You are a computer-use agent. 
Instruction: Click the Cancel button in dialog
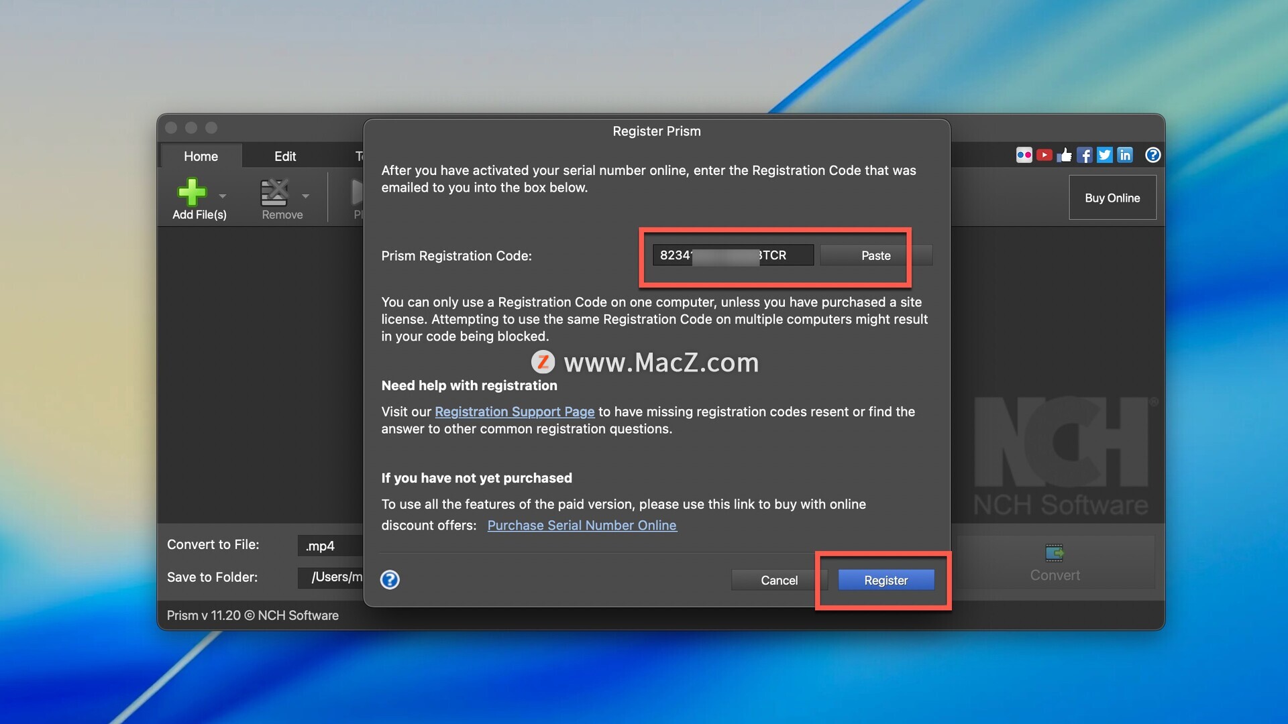point(779,581)
